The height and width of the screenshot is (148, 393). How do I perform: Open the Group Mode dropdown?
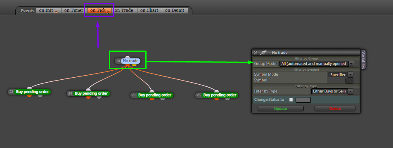tap(317, 64)
